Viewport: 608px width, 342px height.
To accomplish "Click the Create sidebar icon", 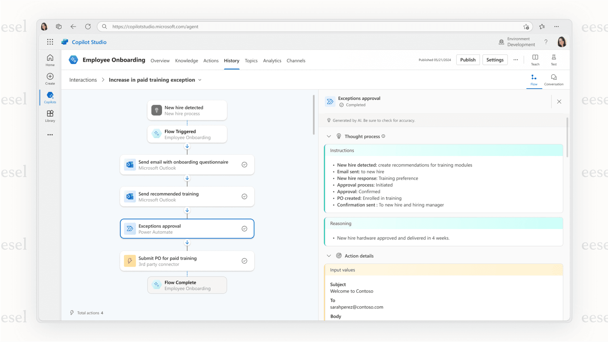I will 49,78.
